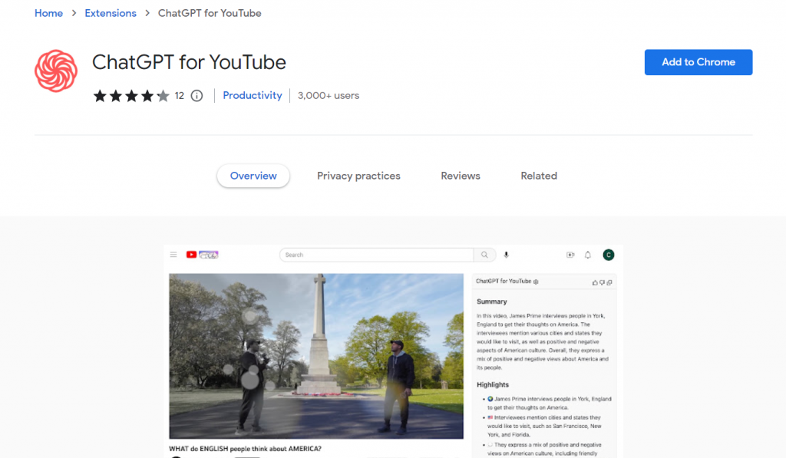Click the summary paragraph starting "In this video, James Prime"

pyautogui.click(x=543, y=341)
